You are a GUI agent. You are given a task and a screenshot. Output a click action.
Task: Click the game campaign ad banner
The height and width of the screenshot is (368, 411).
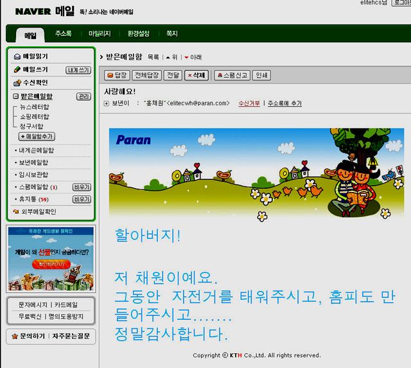(x=51, y=259)
